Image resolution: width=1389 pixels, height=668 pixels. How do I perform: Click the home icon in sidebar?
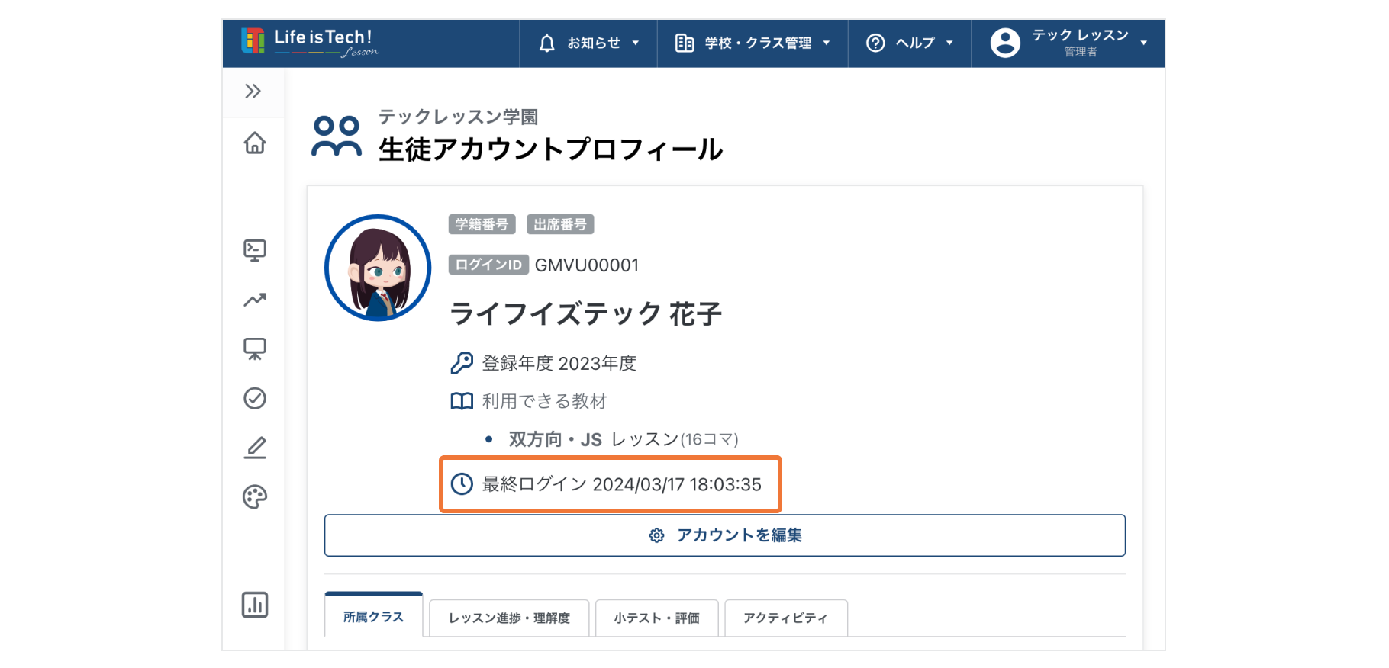pyautogui.click(x=254, y=143)
